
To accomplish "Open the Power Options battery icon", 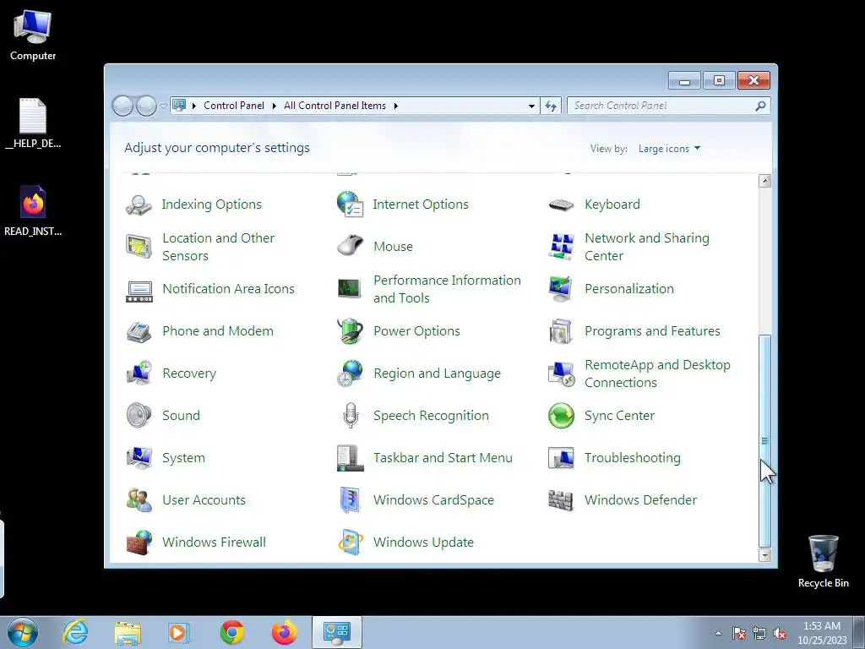I will pyautogui.click(x=351, y=330).
